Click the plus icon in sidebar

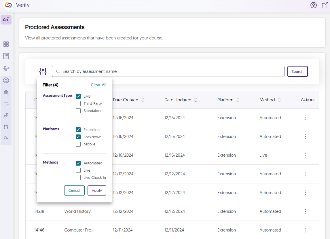coord(6,32)
